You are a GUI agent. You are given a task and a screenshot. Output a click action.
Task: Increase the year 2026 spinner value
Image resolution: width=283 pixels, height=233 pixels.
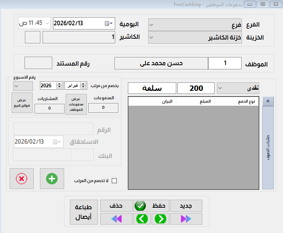[x=60, y=84]
